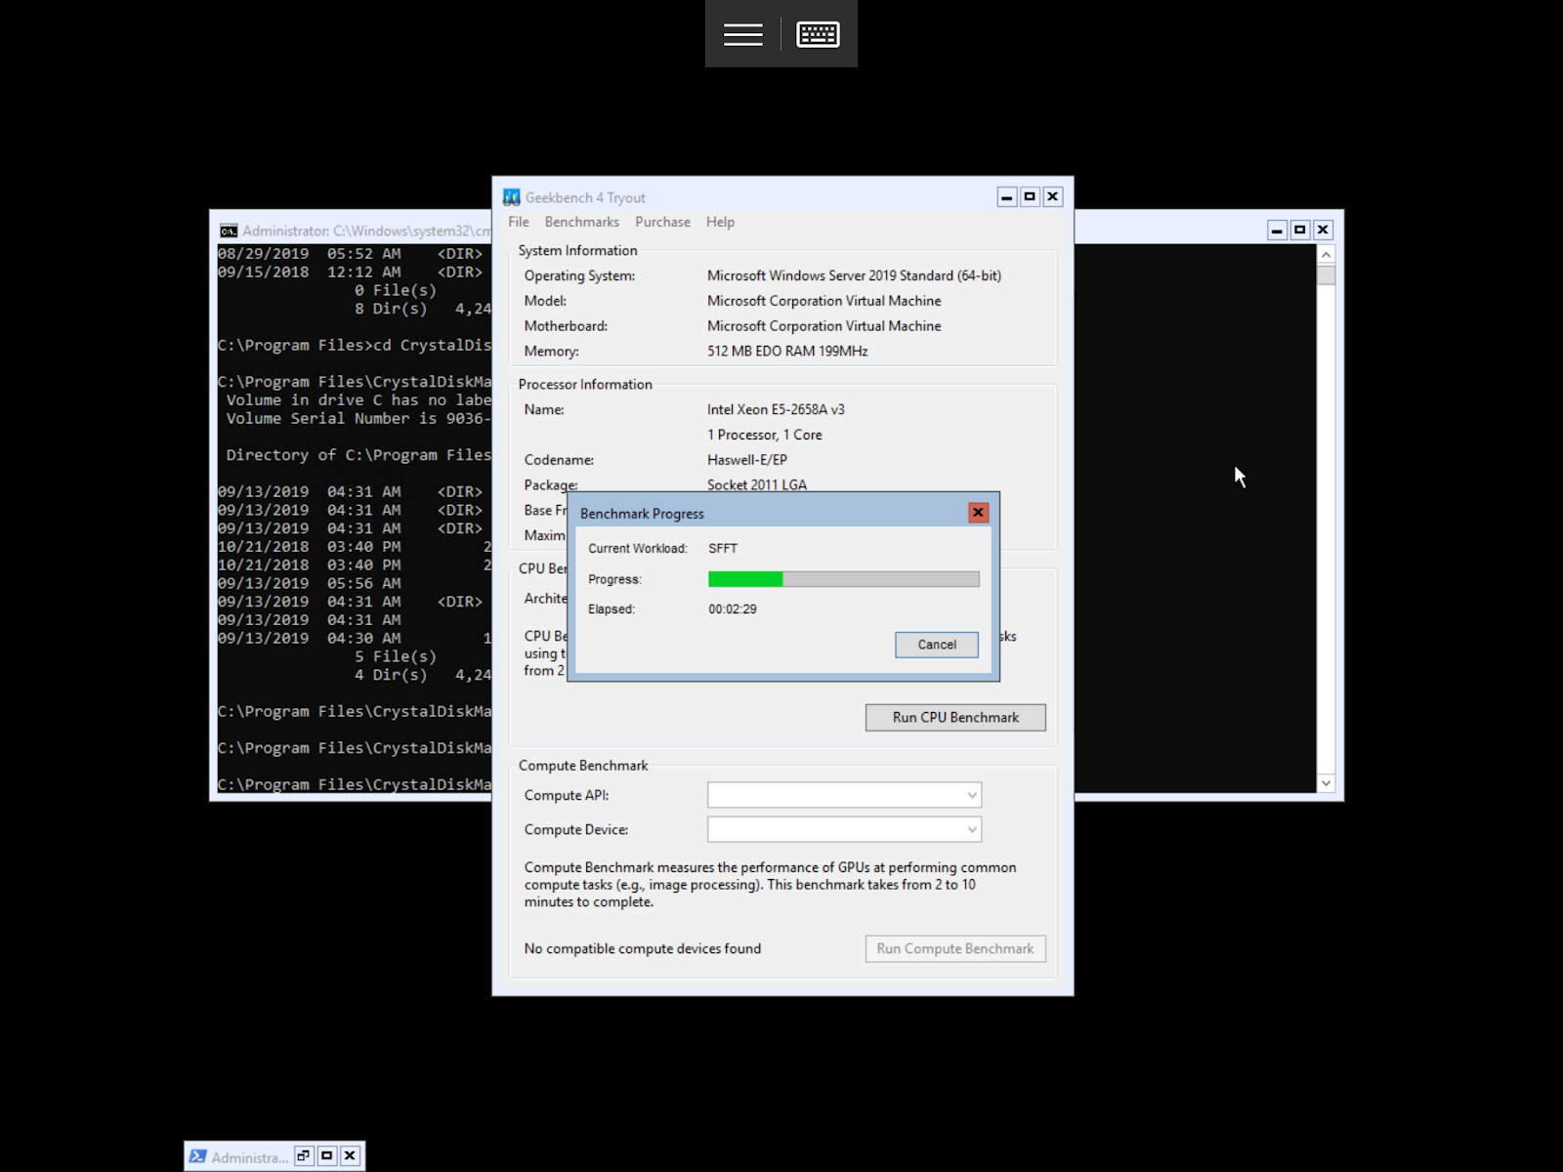Click 'No compatible compute devices found' text
Screen dimensions: 1563x1172
click(642, 949)
